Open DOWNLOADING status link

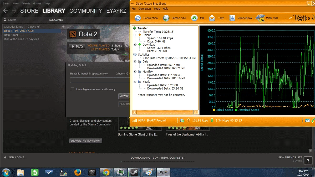pyautogui.click(x=157, y=158)
